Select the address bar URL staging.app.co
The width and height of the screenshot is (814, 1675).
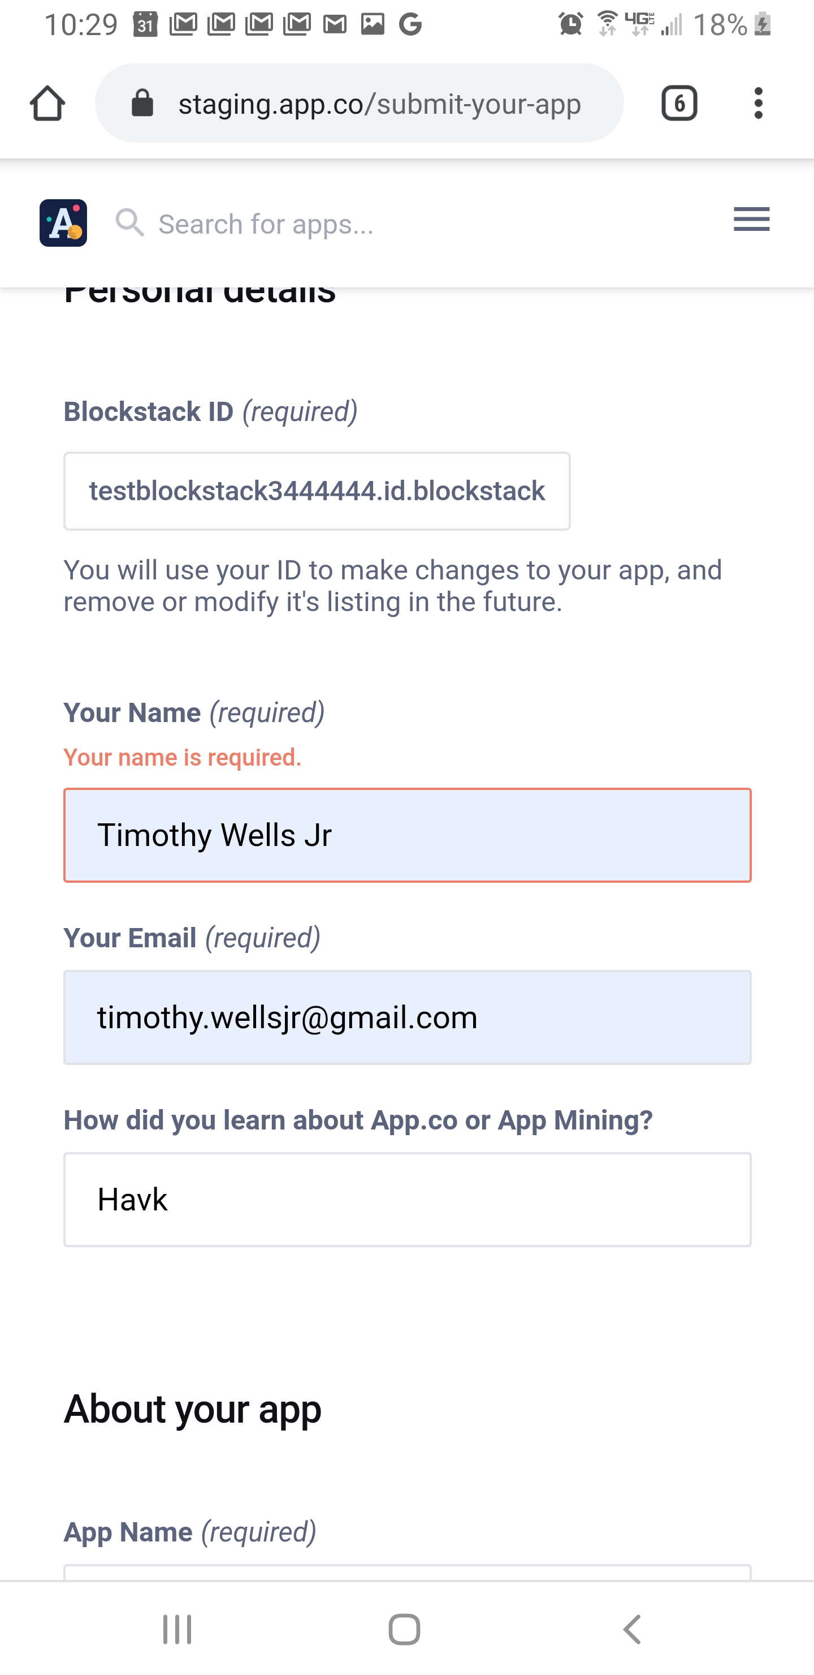click(379, 103)
